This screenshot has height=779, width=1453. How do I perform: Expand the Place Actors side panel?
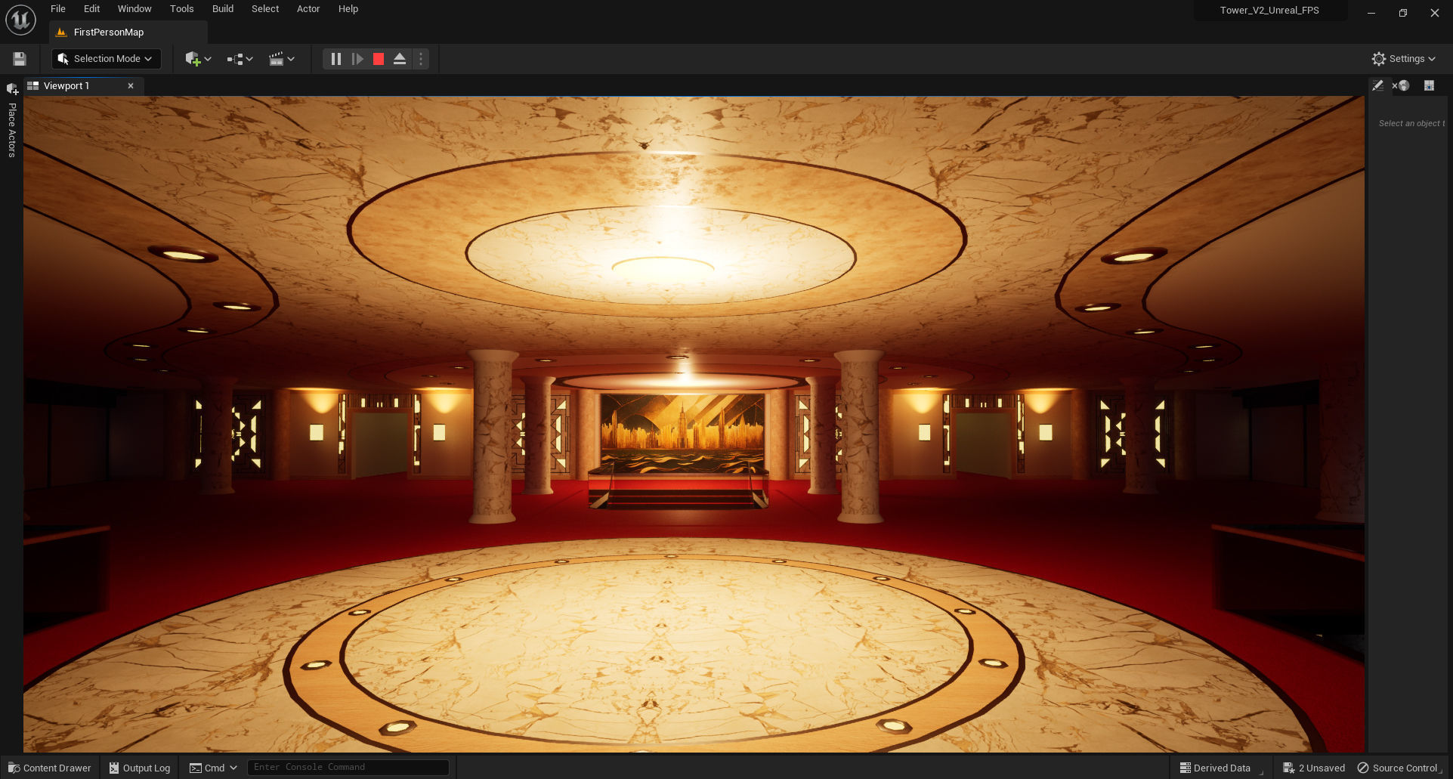point(12,122)
